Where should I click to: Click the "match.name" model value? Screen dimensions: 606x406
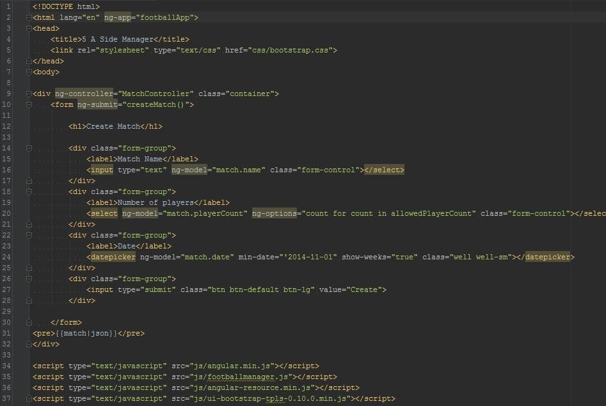coord(239,170)
